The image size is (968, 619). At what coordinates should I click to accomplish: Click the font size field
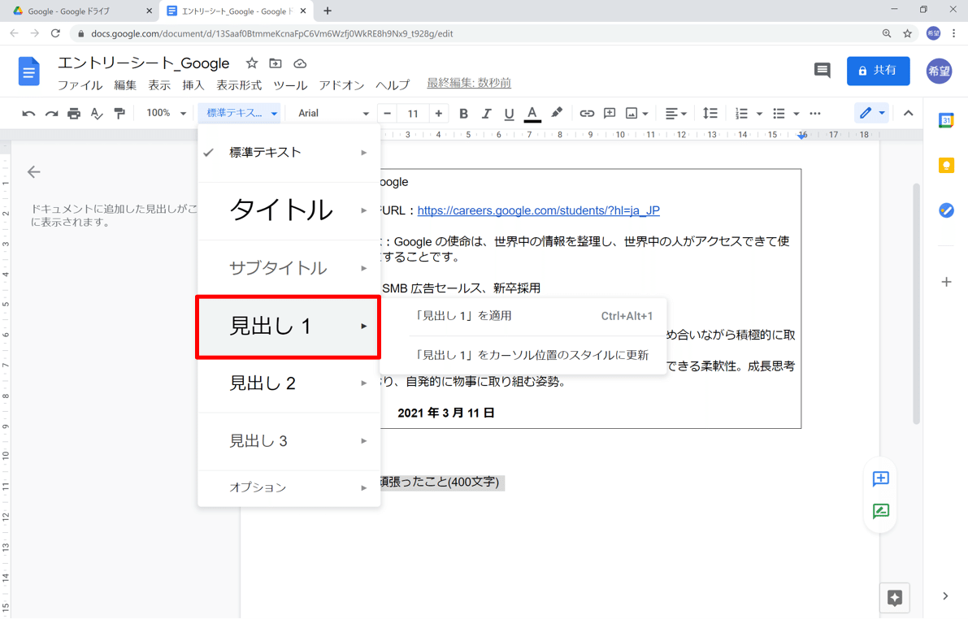pos(413,113)
